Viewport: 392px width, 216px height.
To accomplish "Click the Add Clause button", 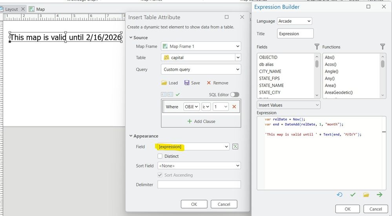I will (201, 121).
